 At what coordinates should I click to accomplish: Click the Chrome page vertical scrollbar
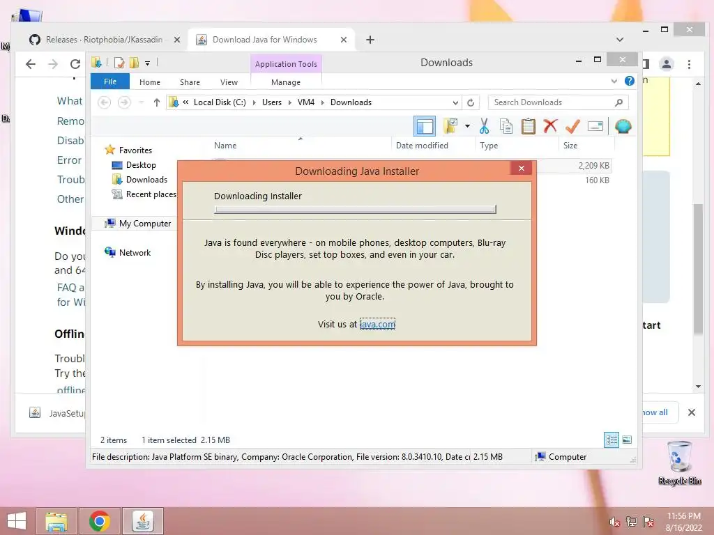[698, 268]
